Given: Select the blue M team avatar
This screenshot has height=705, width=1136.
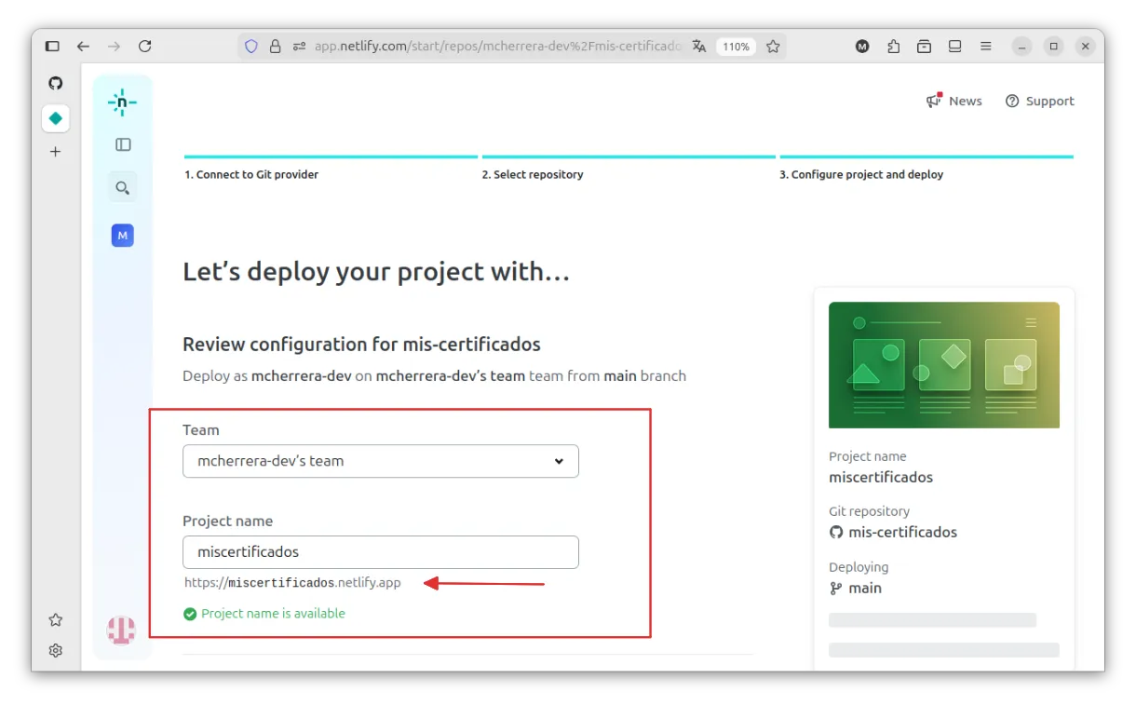Looking at the screenshot, I should click(x=122, y=236).
